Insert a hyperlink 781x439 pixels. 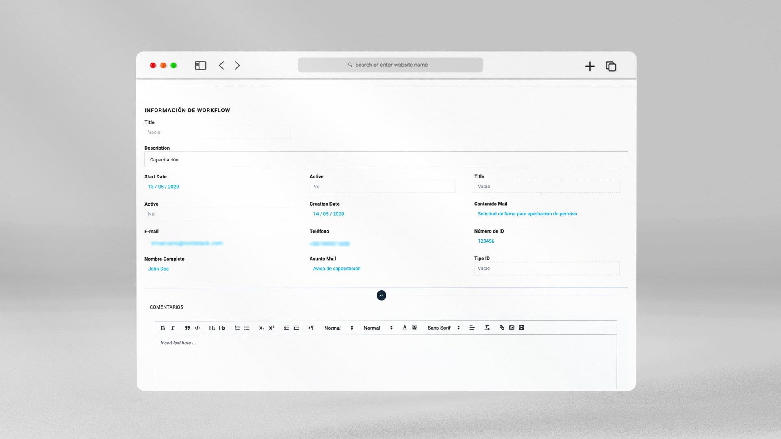tap(502, 328)
